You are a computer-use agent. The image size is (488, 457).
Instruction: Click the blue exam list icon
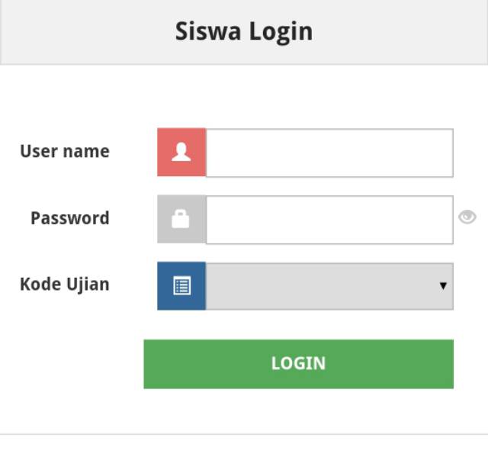click(x=181, y=286)
